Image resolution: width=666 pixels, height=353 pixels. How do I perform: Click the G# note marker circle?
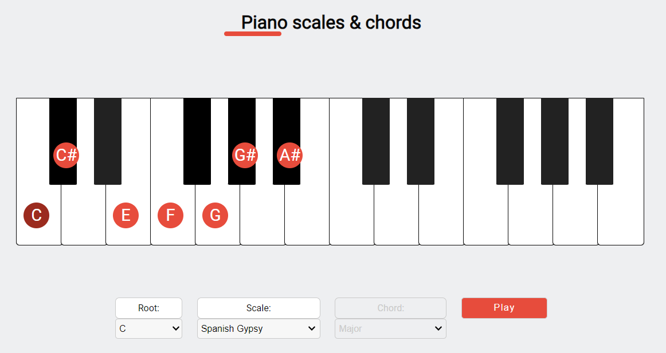pyautogui.click(x=245, y=155)
